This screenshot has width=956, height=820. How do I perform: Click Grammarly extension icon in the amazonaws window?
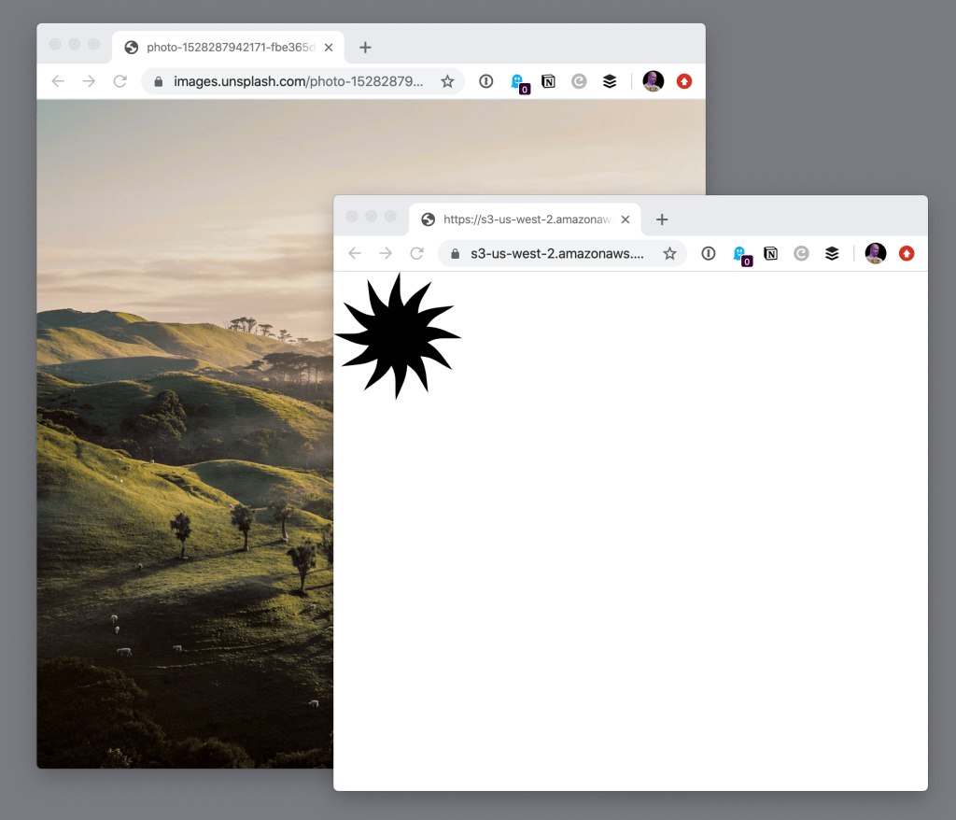pos(801,253)
